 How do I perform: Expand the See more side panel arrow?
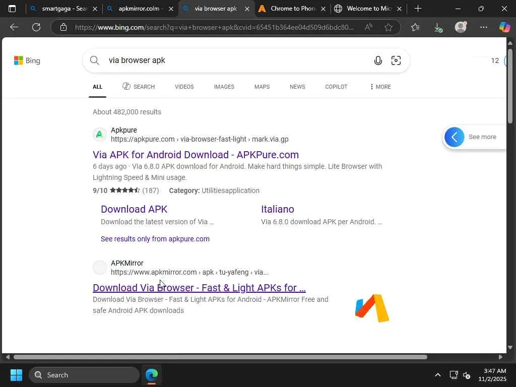(x=454, y=137)
